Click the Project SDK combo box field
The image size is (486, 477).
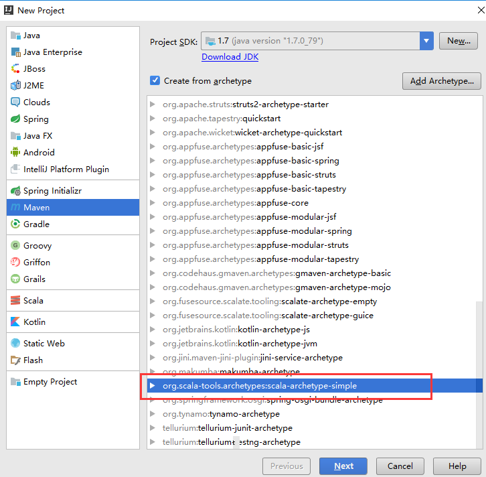click(317, 41)
